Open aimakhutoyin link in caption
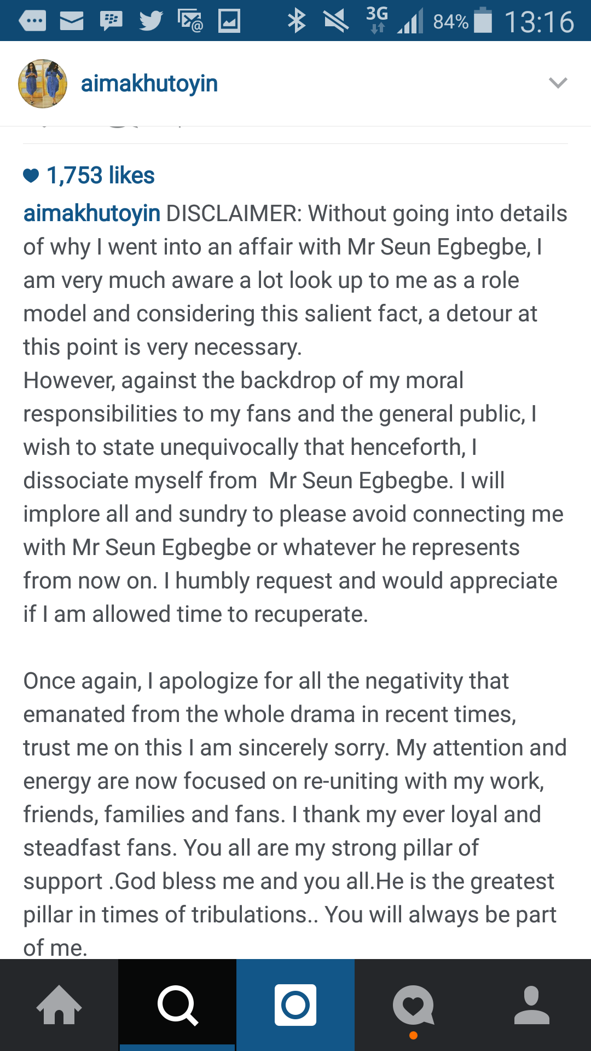Image resolution: width=591 pixels, height=1051 pixels. coord(92,213)
